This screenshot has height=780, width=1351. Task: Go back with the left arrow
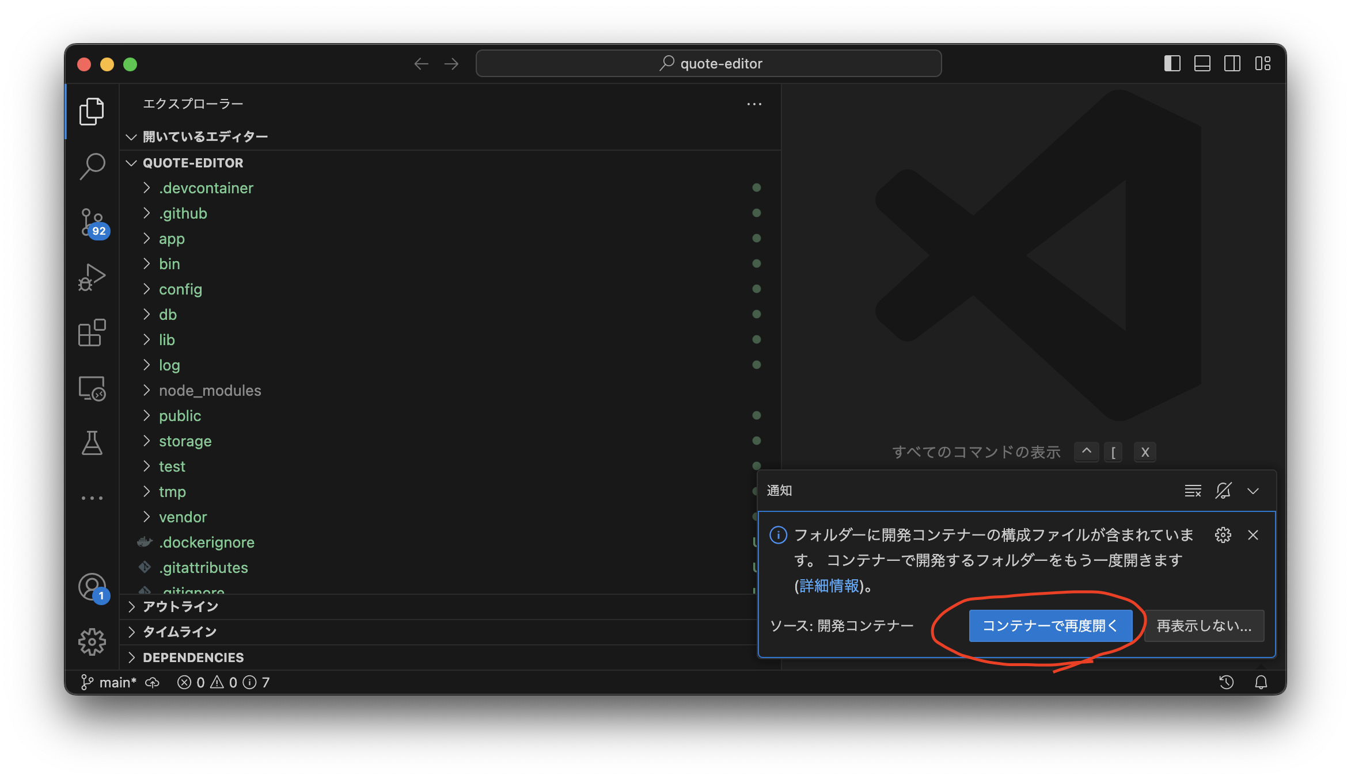421,64
